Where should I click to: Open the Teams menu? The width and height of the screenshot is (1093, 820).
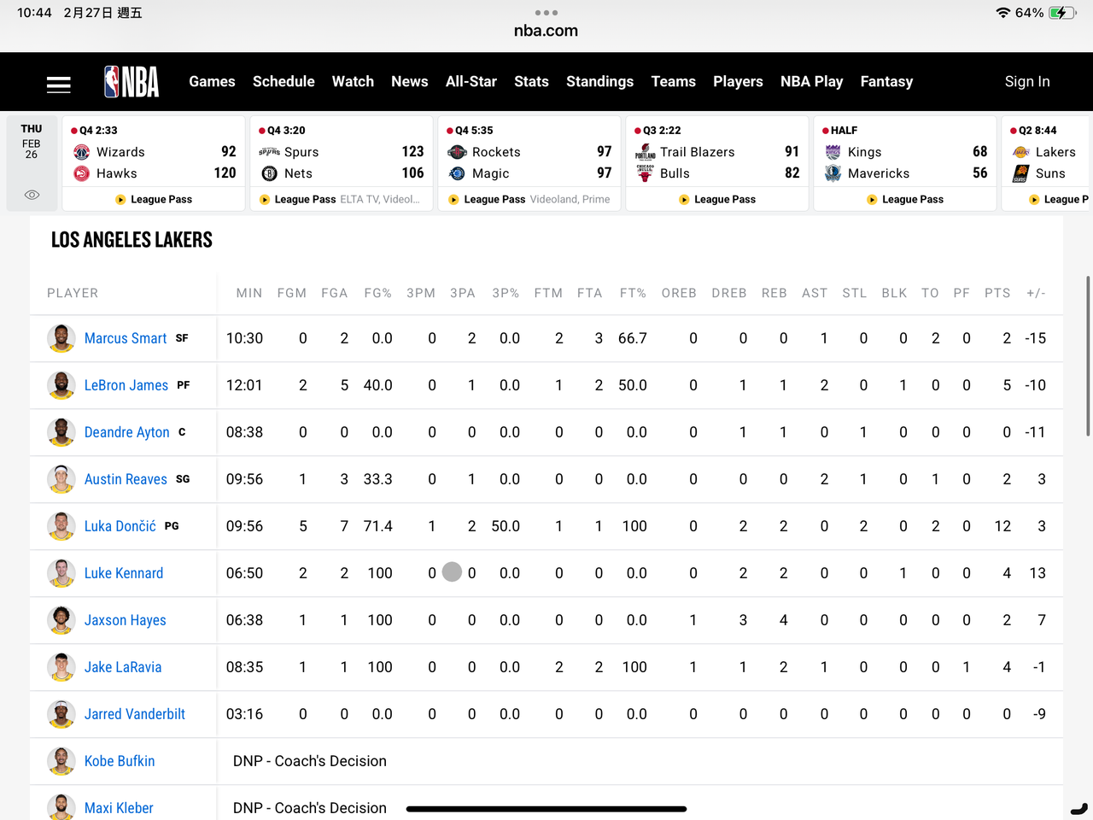point(674,82)
